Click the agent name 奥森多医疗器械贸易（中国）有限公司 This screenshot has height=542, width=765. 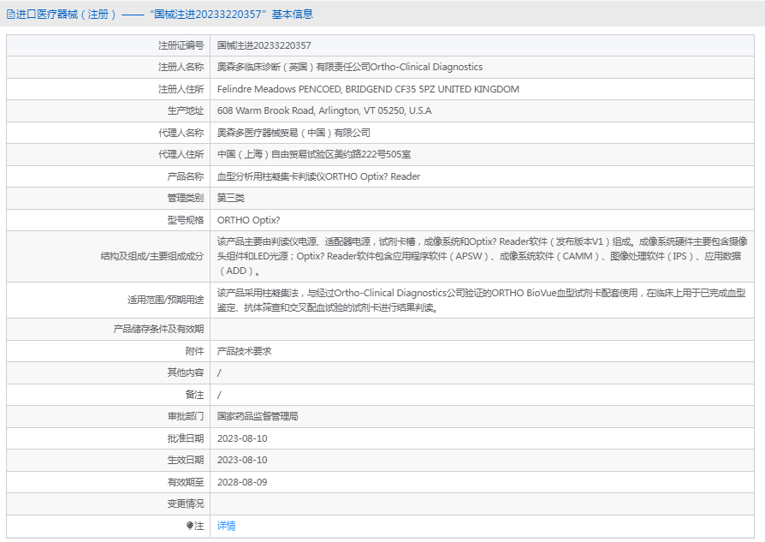point(294,133)
